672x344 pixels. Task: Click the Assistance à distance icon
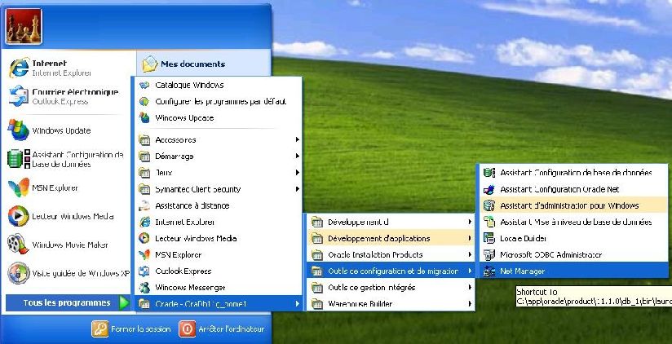click(144, 205)
